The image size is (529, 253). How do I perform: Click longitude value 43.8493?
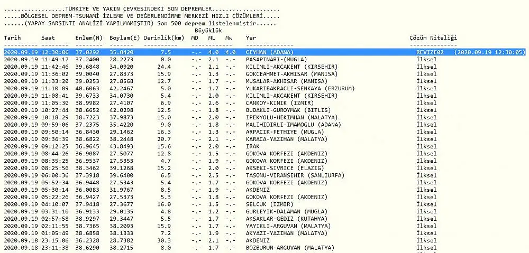click(x=122, y=146)
